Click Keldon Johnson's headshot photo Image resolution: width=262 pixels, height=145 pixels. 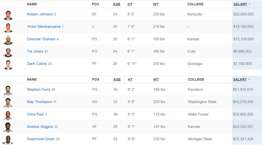pos(8,15)
